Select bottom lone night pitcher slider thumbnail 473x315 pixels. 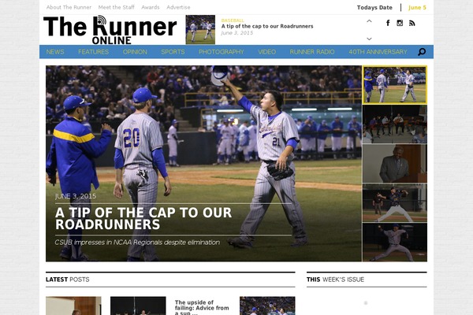pyautogui.click(x=395, y=243)
